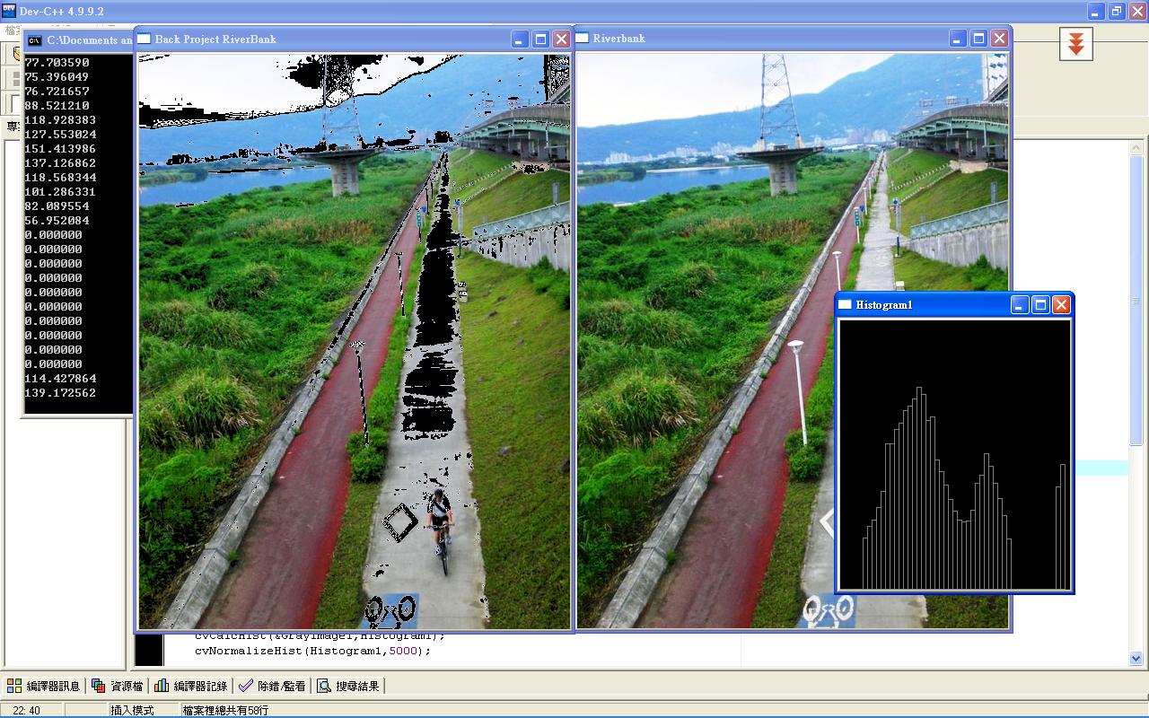Screen dimensions: 1149x718
Task: Click the editor's vertical scrollbar thumb
Action: click(1136, 301)
